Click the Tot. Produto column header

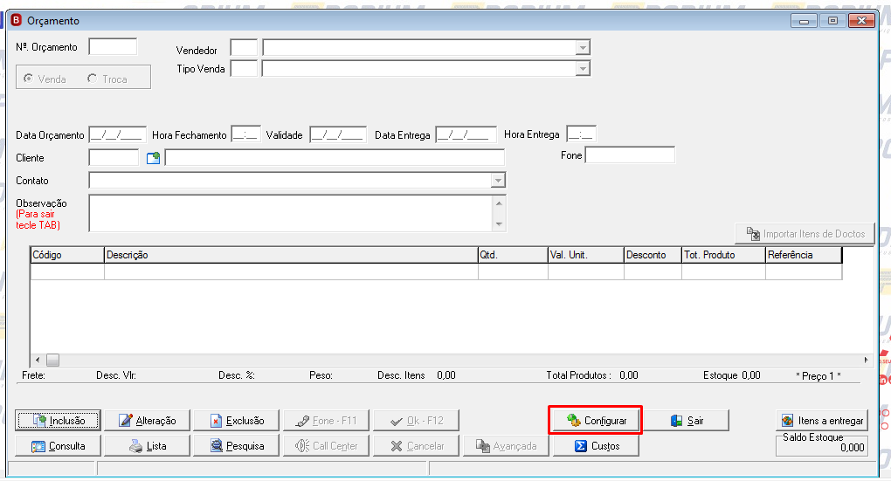[723, 255]
